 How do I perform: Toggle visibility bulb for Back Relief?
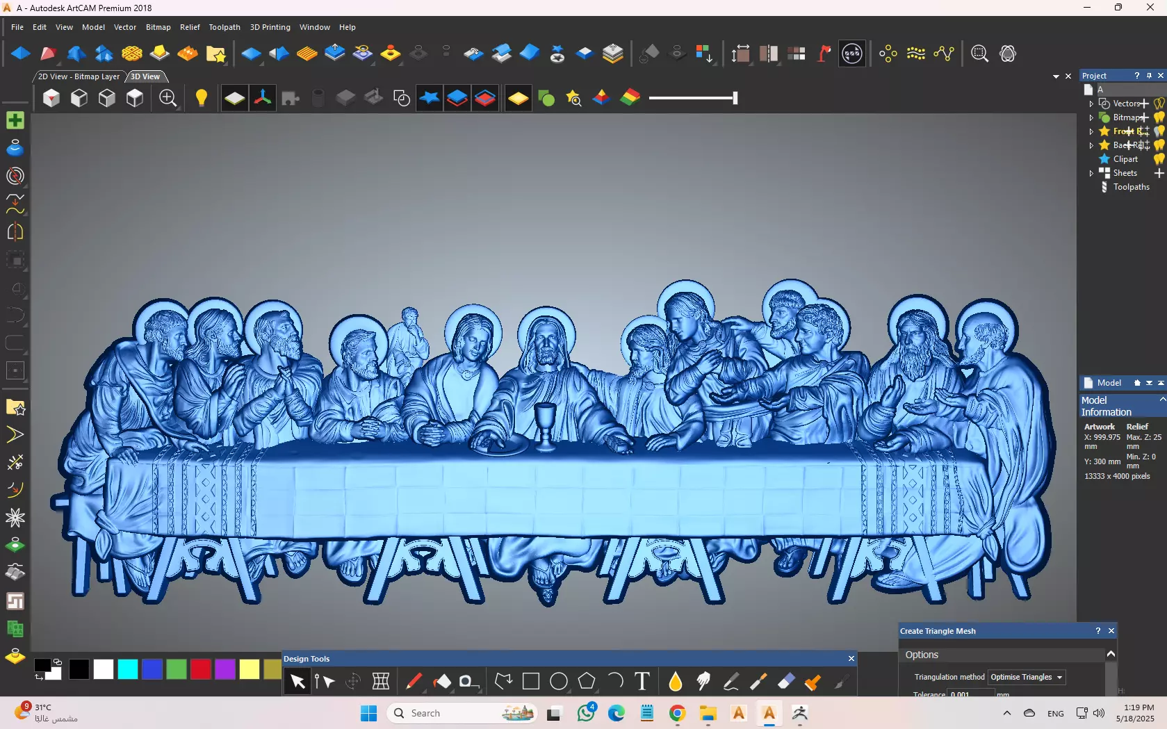[1159, 145]
